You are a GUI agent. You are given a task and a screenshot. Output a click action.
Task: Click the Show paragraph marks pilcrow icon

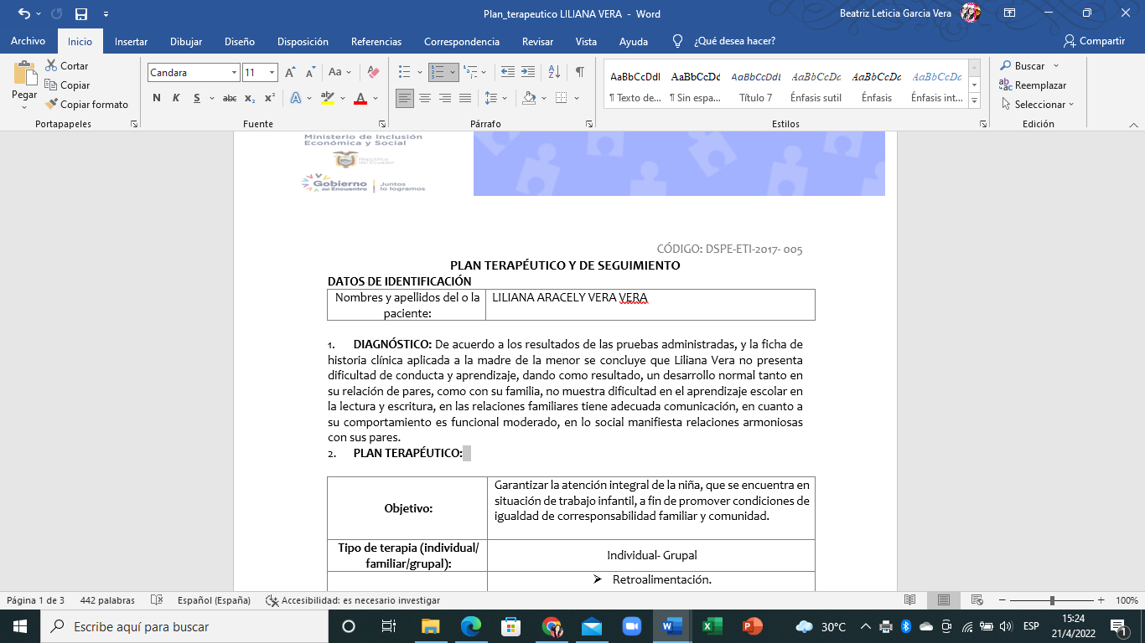click(579, 72)
